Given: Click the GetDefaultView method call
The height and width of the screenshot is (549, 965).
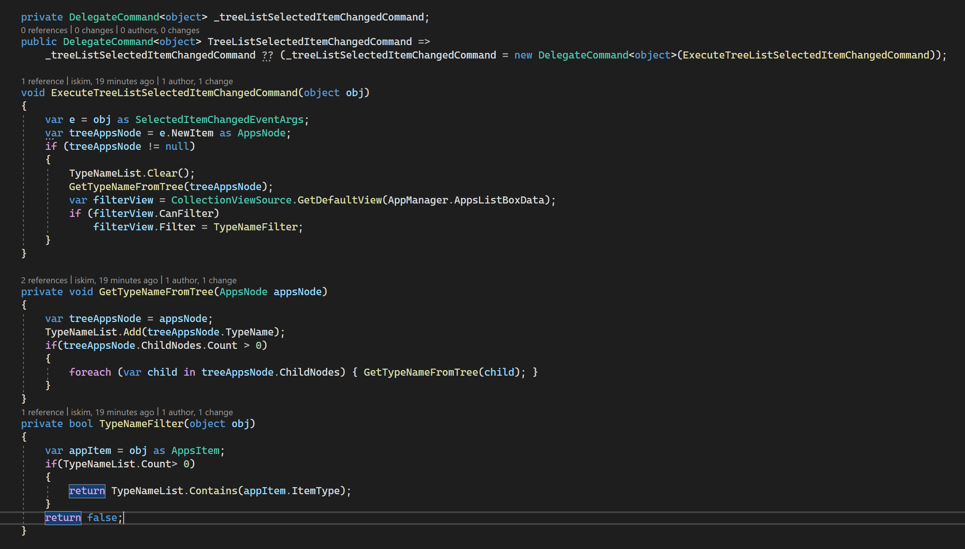Looking at the screenshot, I should (339, 200).
